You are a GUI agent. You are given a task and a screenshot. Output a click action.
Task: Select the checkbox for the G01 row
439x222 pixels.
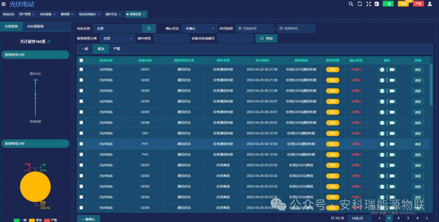(81, 133)
